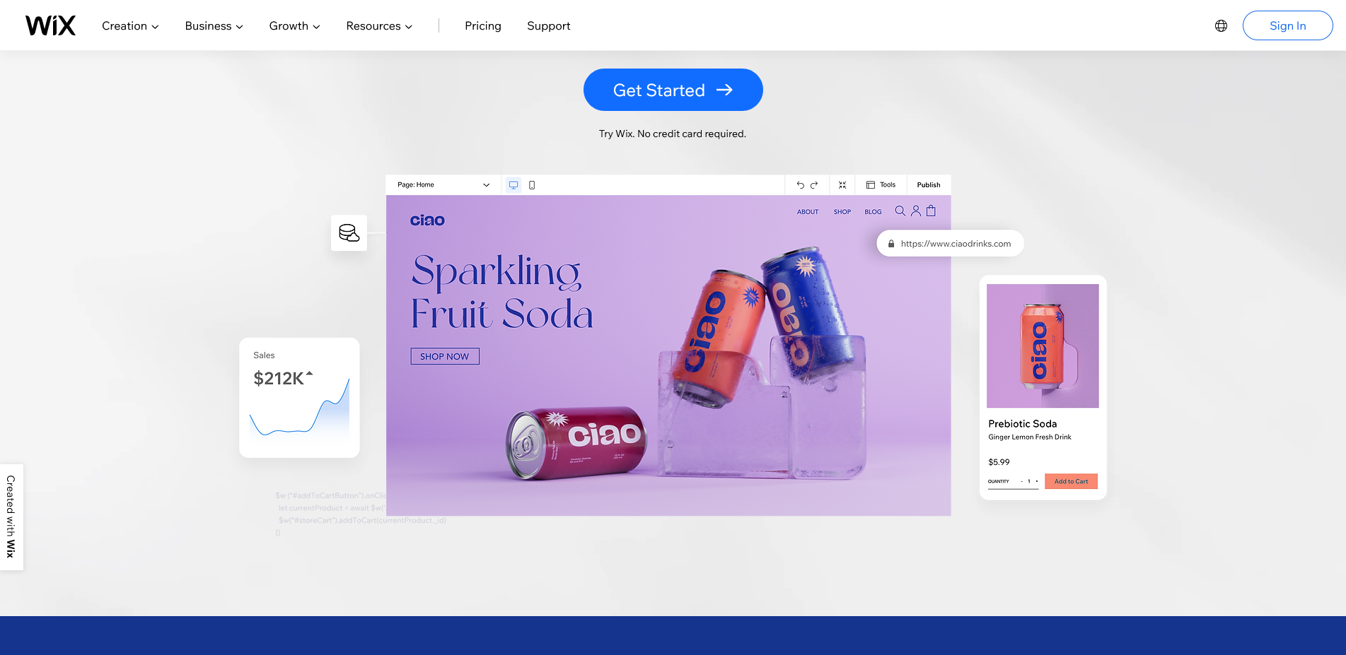Image resolution: width=1346 pixels, height=655 pixels.
Task: Open the shopping bag icon
Action: pyautogui.click(x=931, y=211)
